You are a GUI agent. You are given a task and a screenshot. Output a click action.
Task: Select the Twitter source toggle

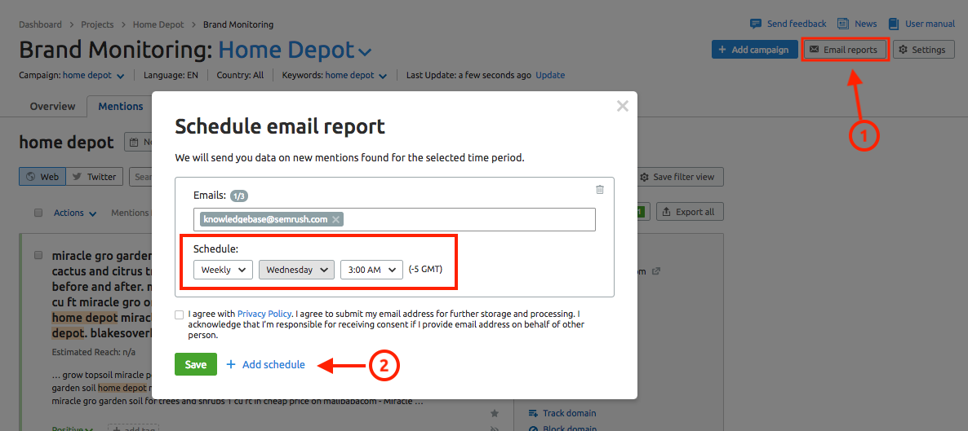(95, 176)
